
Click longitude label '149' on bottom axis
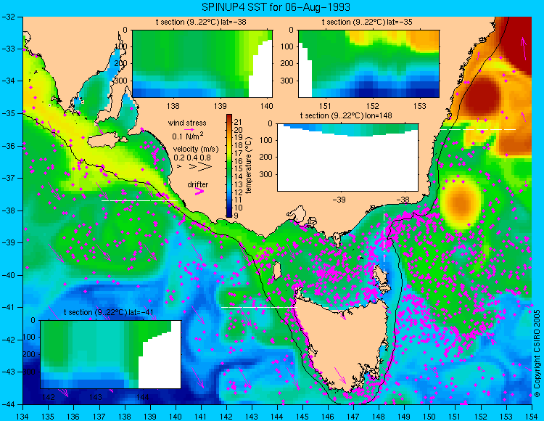pos(404,417)
